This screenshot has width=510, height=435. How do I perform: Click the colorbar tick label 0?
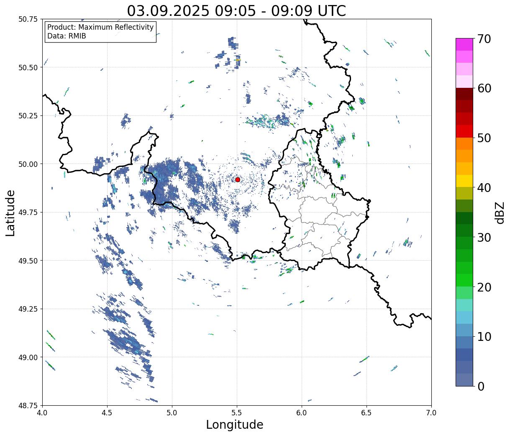[x=481, y=386]
